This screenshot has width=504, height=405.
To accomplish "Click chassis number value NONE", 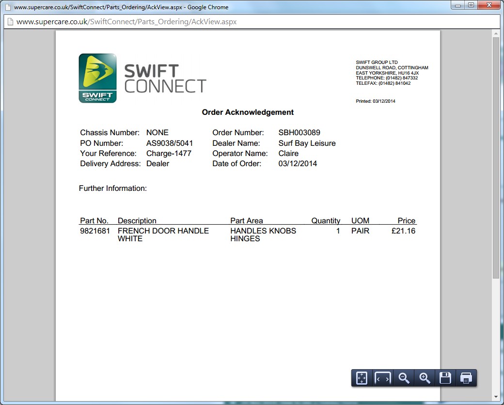I will [x=157, y=132].
